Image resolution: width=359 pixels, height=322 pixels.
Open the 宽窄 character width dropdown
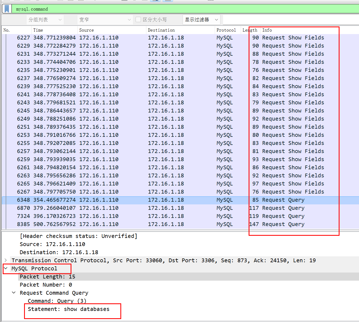105,20
